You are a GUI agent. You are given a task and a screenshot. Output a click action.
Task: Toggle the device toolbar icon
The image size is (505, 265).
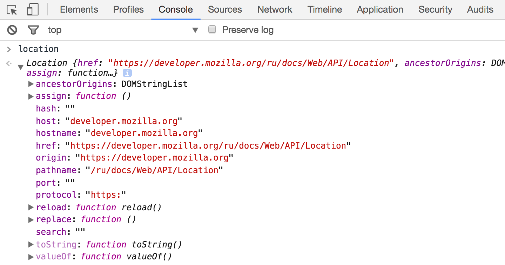pyautogui.click(x=33, y=10)
